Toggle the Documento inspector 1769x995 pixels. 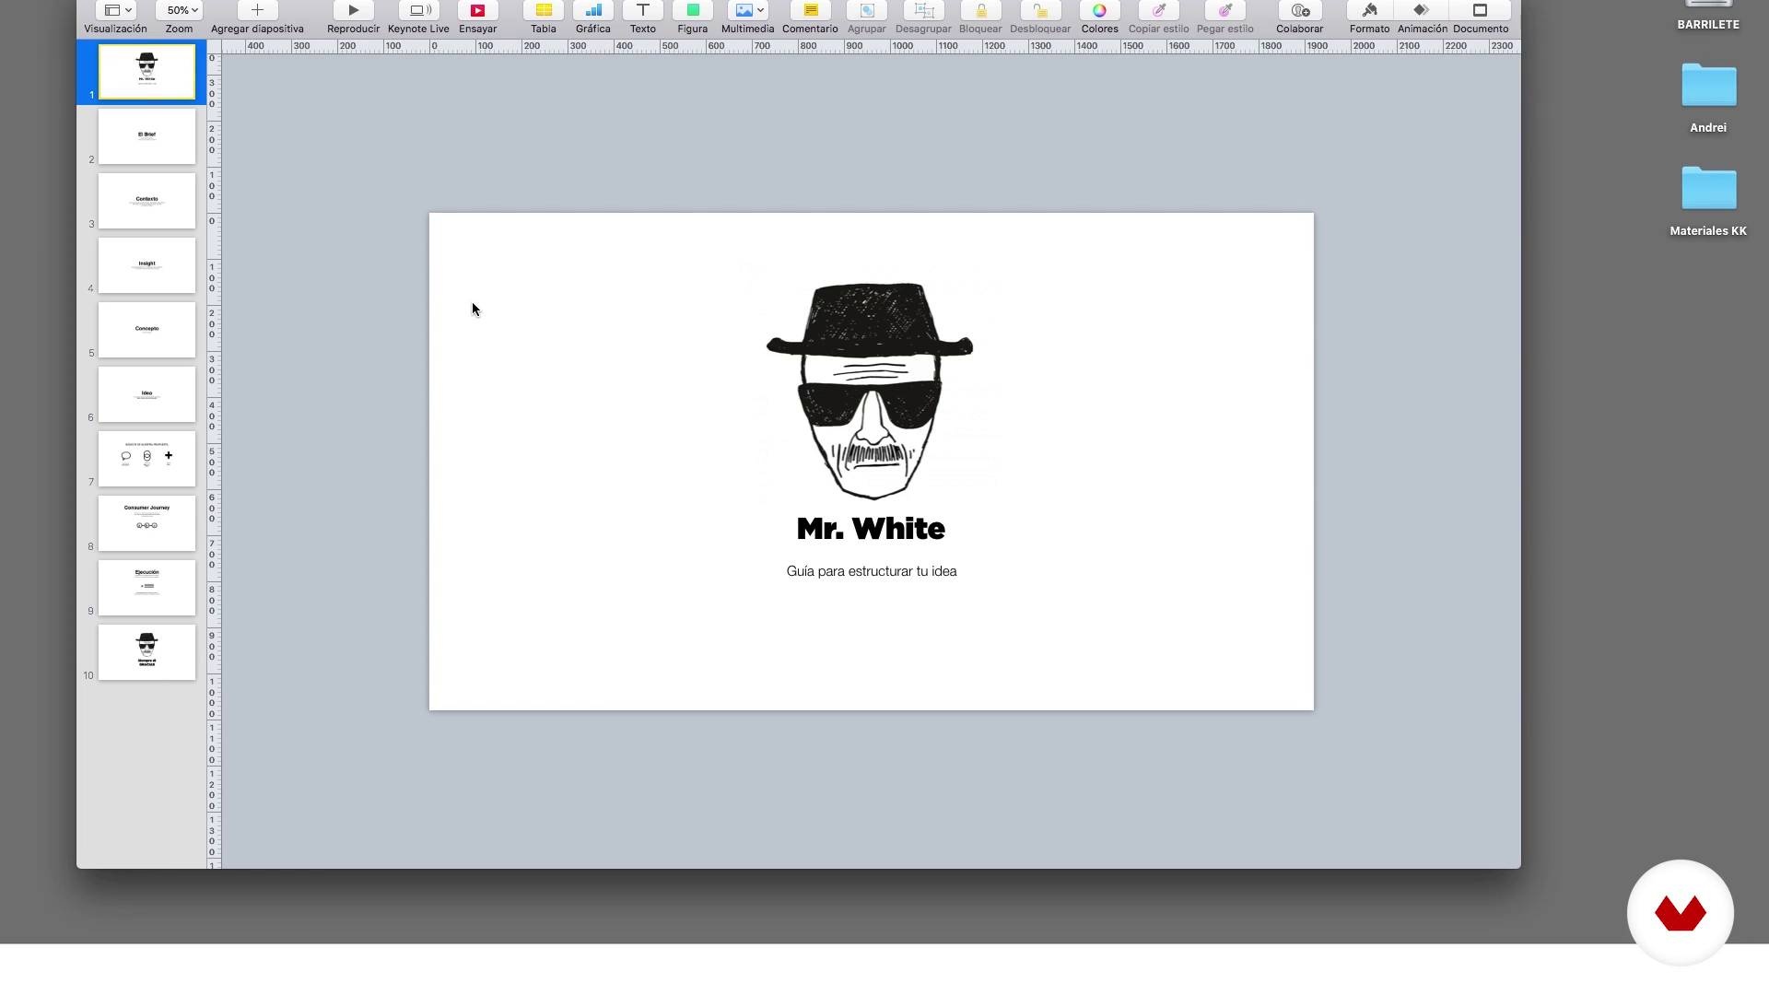[x=1480, y=11]
